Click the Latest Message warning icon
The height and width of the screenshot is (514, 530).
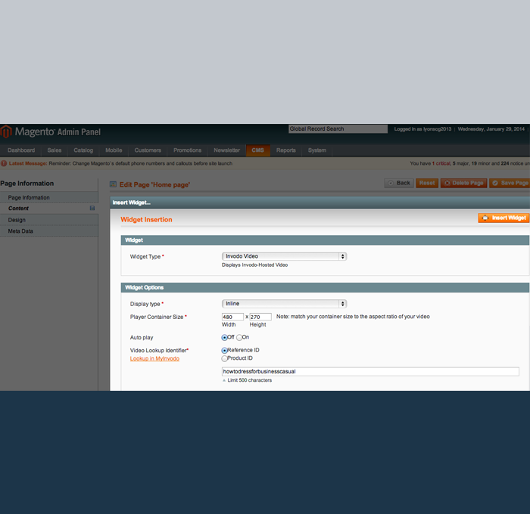coord(4,163)
